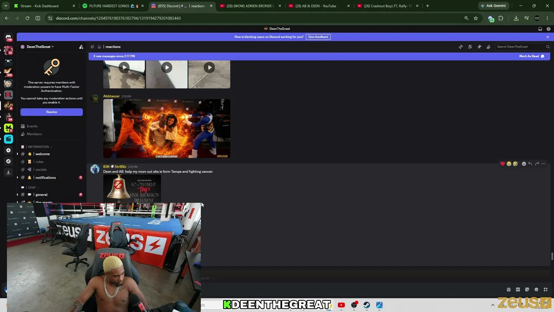Open Chrome extensions puzzle icon
The width and height of the screenshot is (554, 312).
click(x=501, y=18)
